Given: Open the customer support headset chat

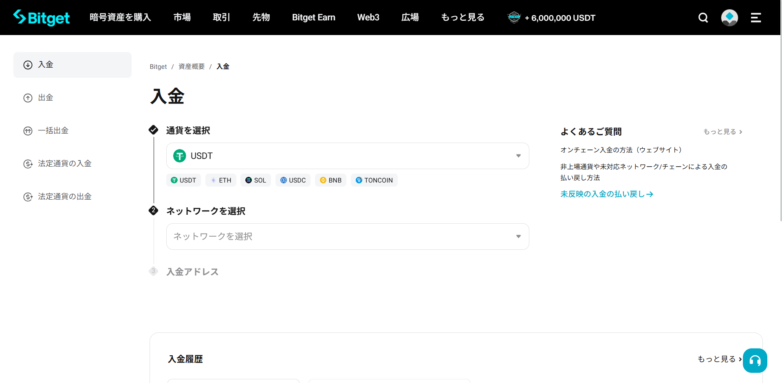Looking at the screenshot, I should 755,361.
